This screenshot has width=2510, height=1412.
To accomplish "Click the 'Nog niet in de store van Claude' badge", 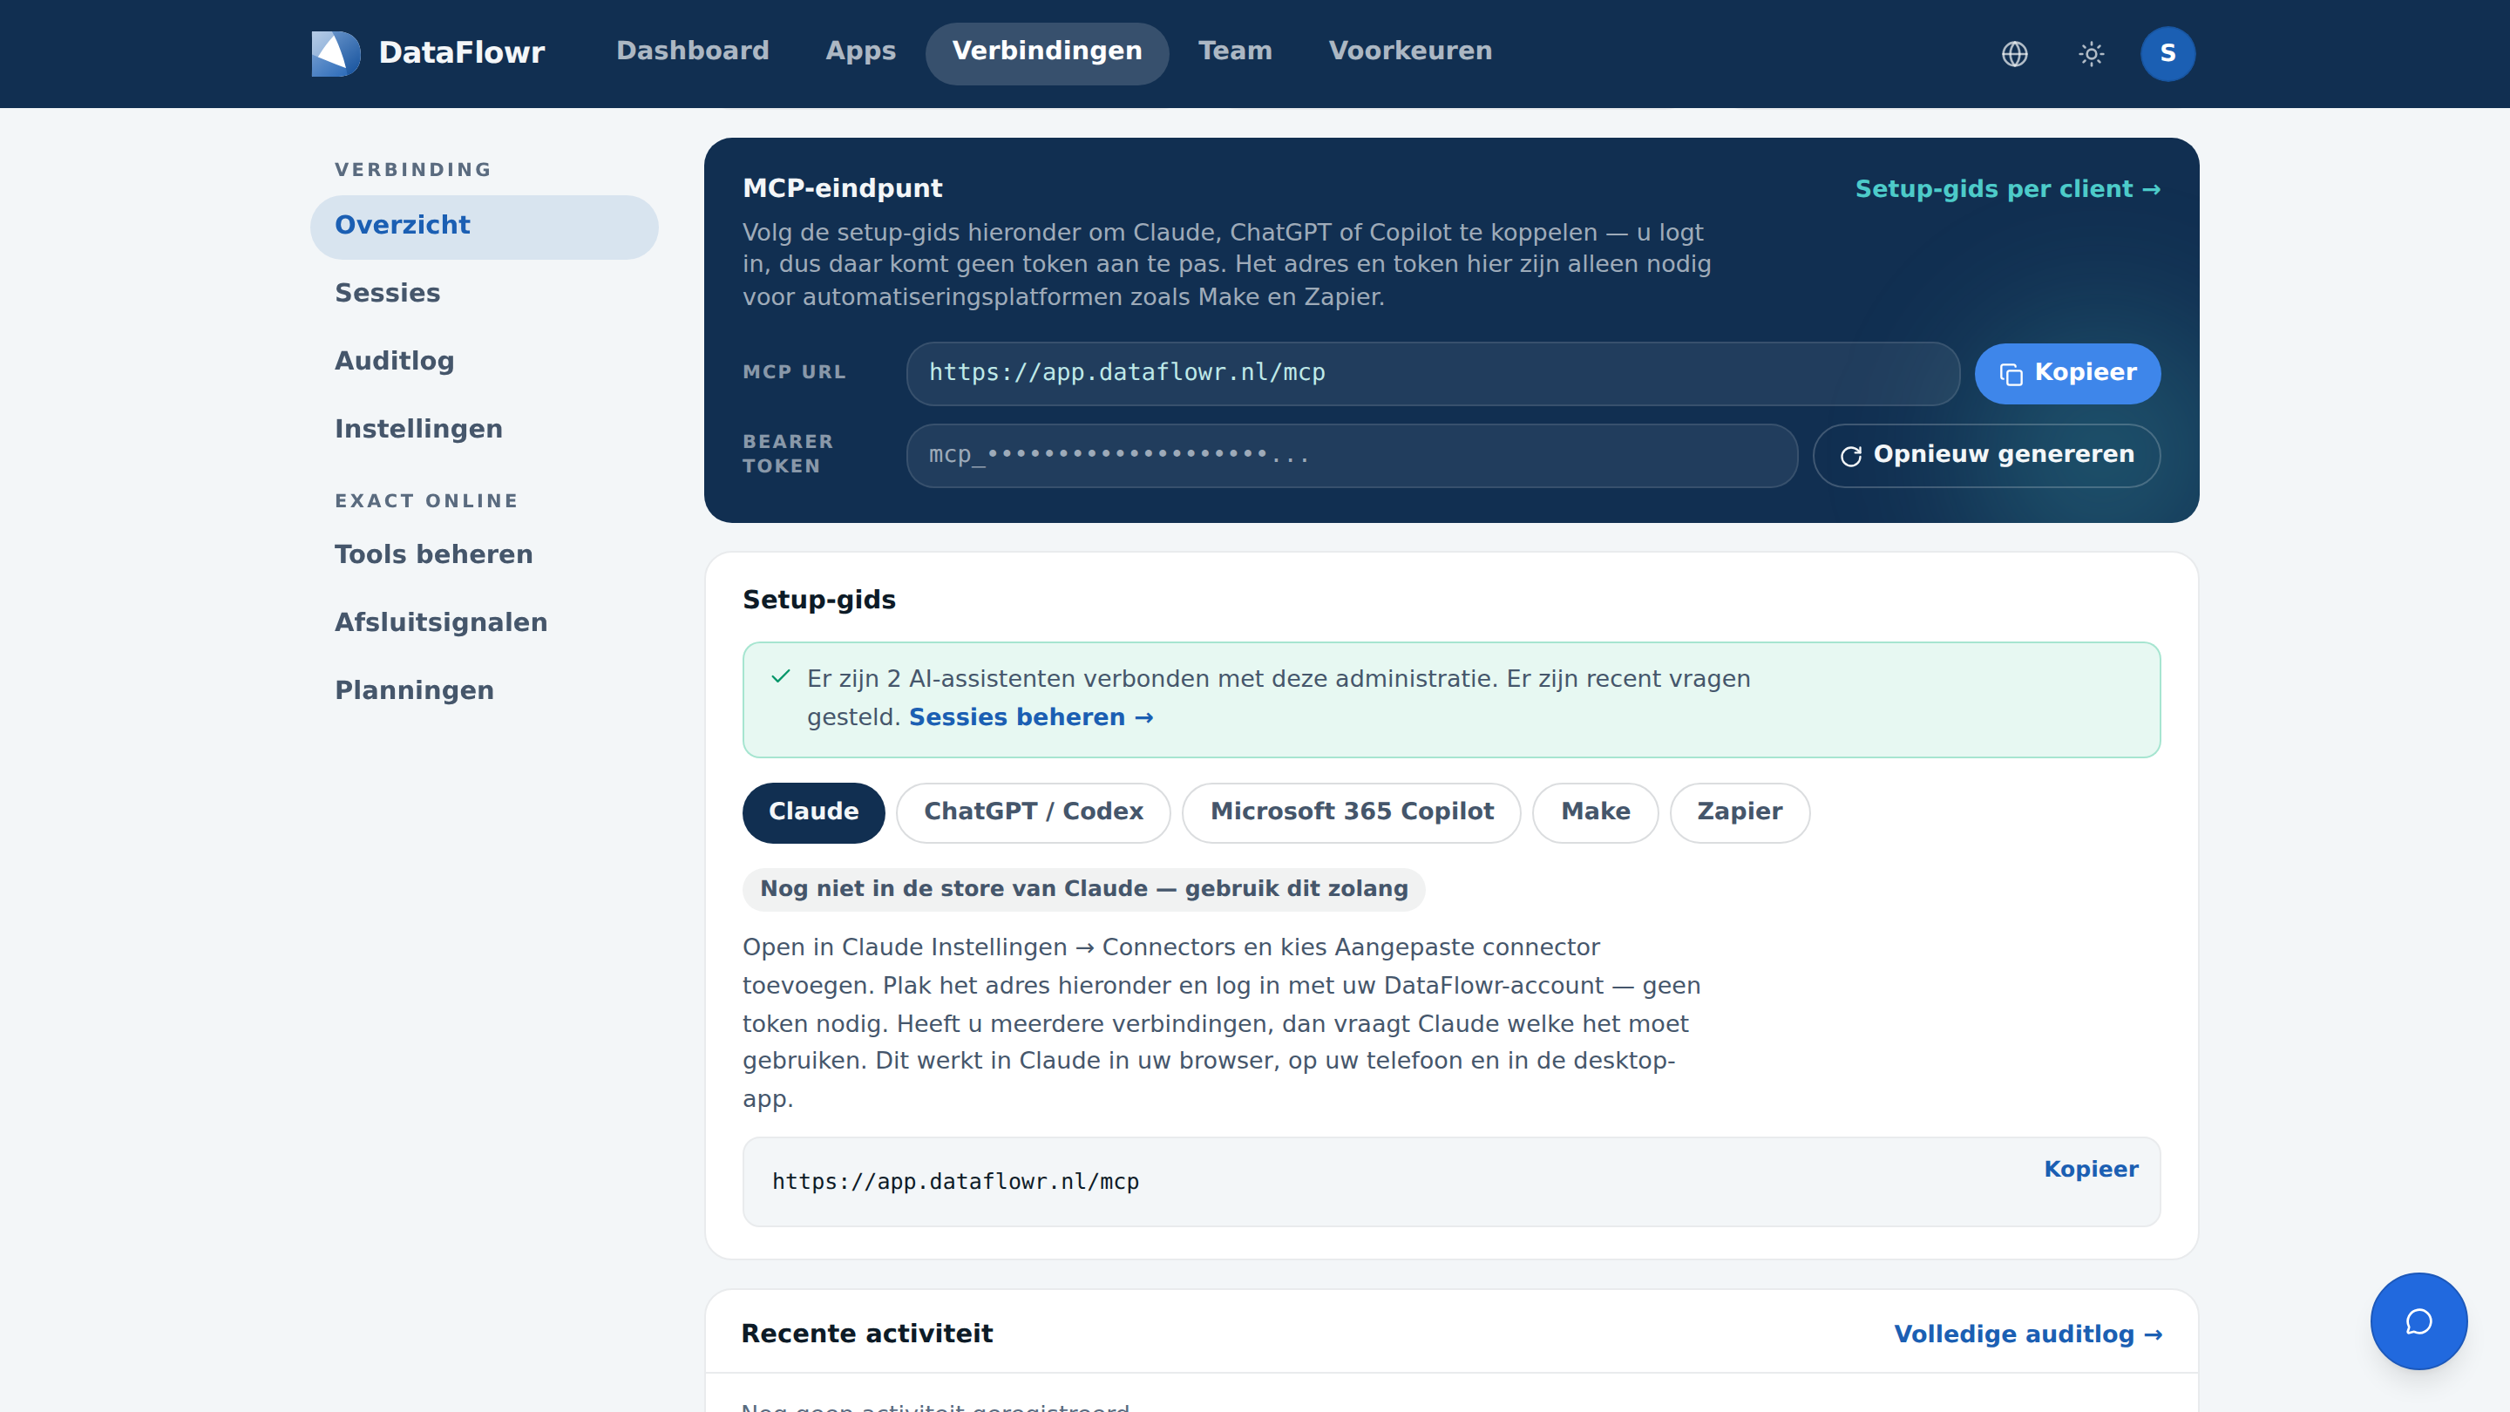I will point(1083,889).
